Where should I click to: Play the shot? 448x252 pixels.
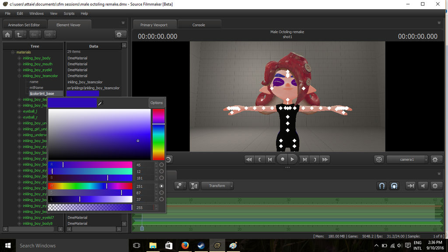pyautogui.click(x=292, y=159)
